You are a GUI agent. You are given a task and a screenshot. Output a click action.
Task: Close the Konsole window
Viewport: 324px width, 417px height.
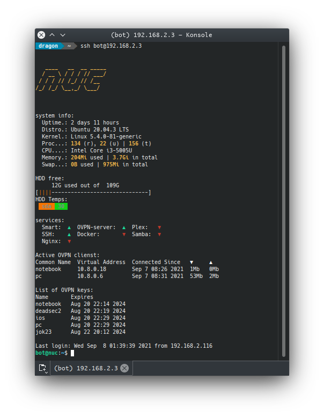[41, 35]
